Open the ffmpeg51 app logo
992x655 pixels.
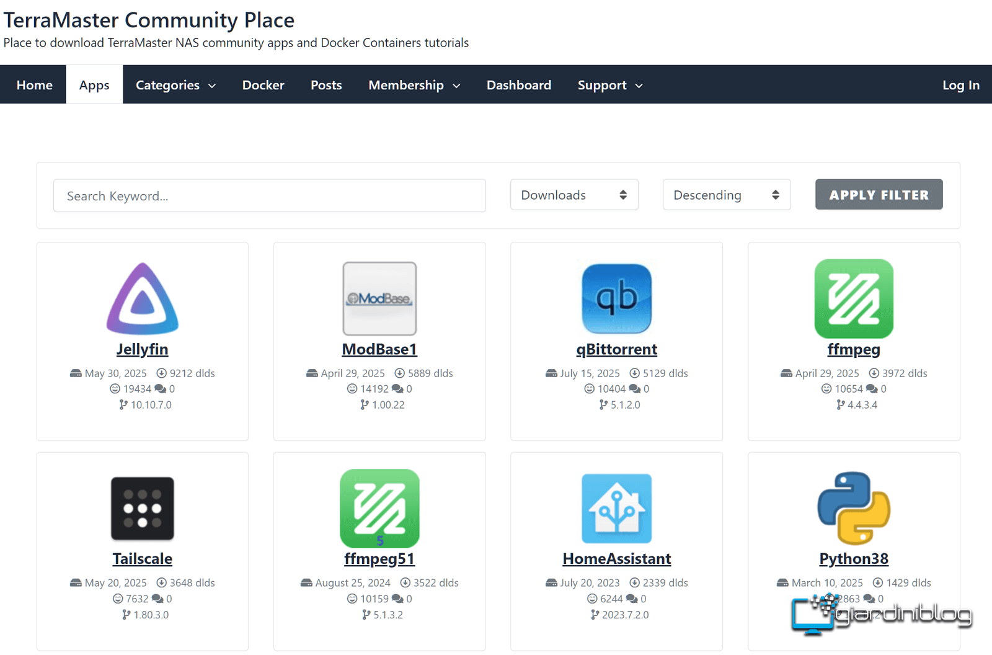tap(379, 509)
